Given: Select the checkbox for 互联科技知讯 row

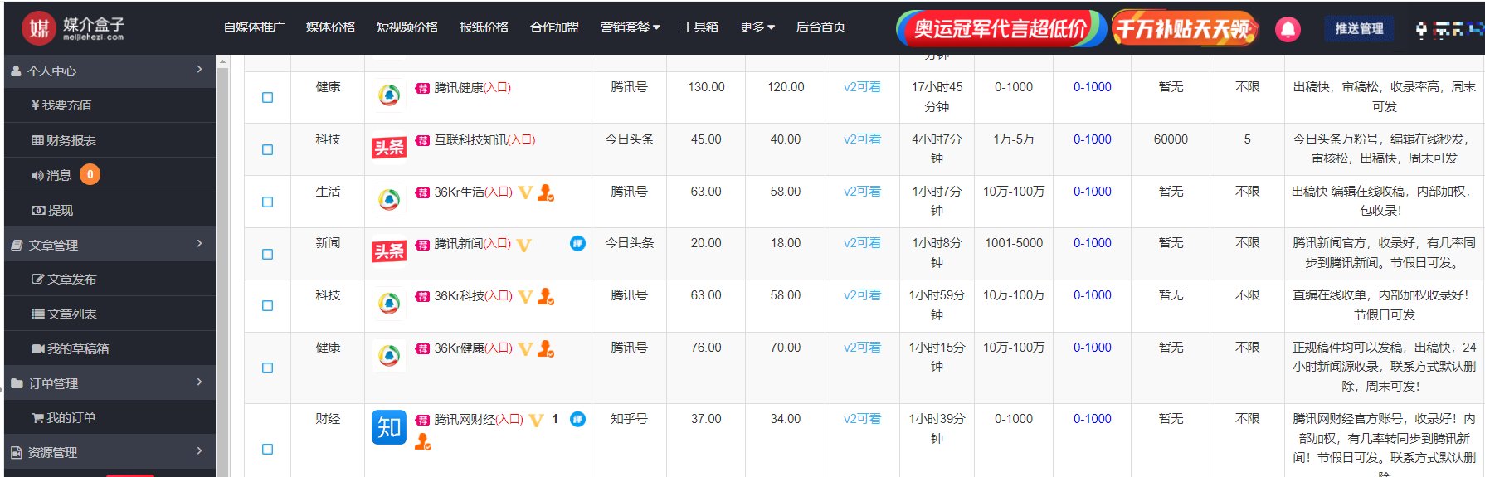Looking at the screenshot, I should coord(267,150).
